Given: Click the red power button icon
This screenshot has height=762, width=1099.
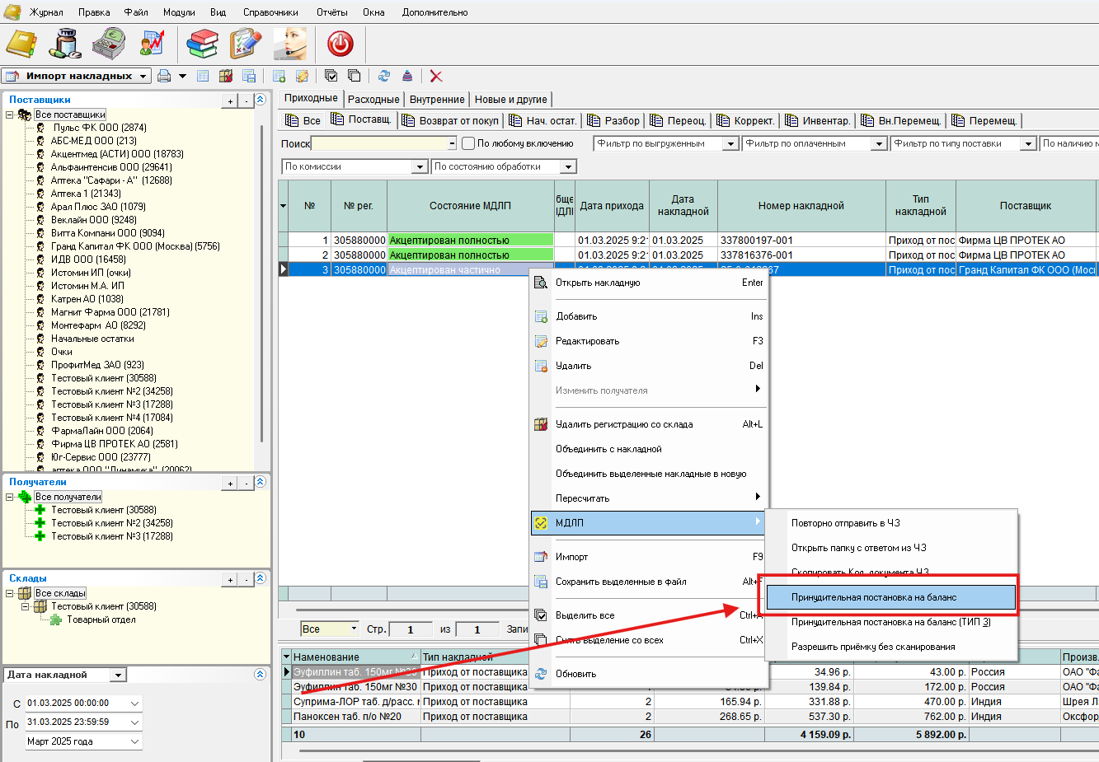Looking at the screenshot, I should [340, 43].
